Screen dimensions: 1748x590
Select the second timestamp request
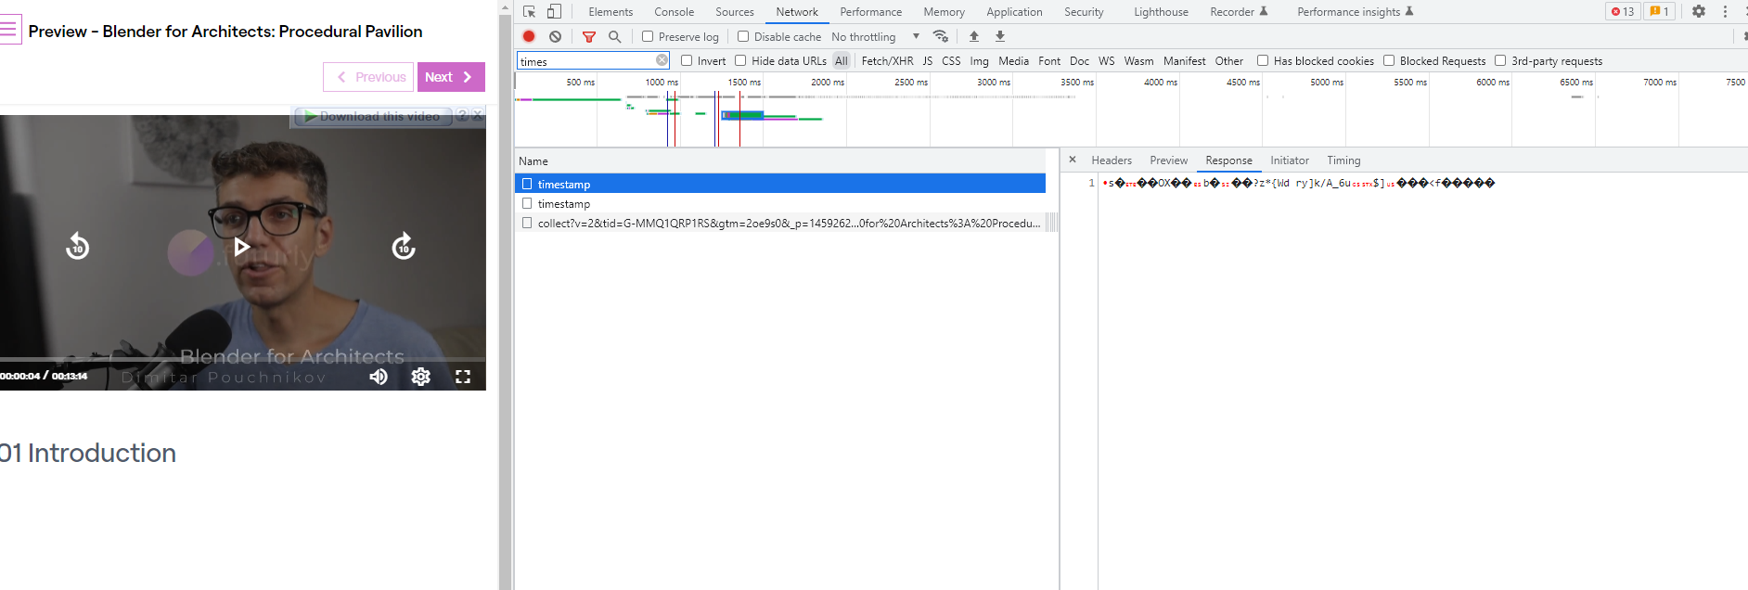780,203
